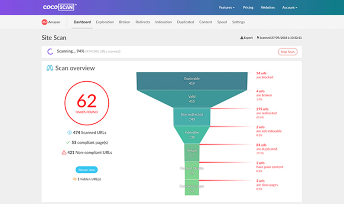The width and height of the screenshot is (344, 204).
Task: Expand the Account dropdown menu
Action: (x=289, y=7)
